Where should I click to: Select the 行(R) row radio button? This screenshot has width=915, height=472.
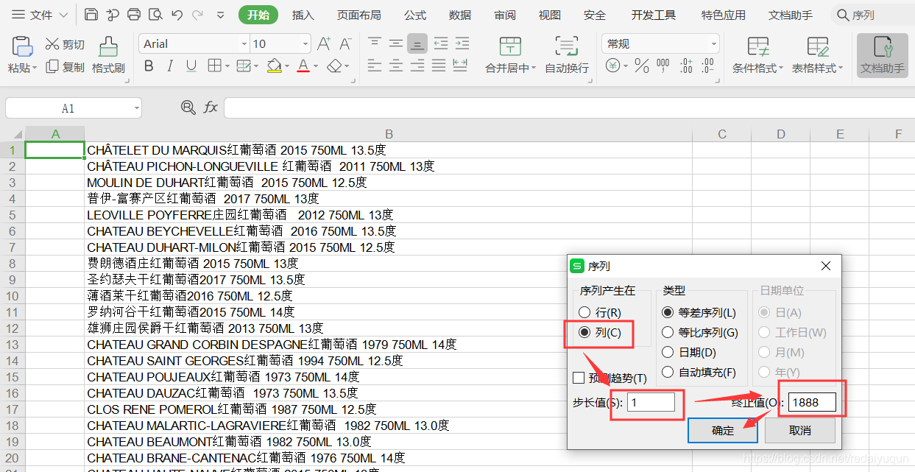pos(584,313)
